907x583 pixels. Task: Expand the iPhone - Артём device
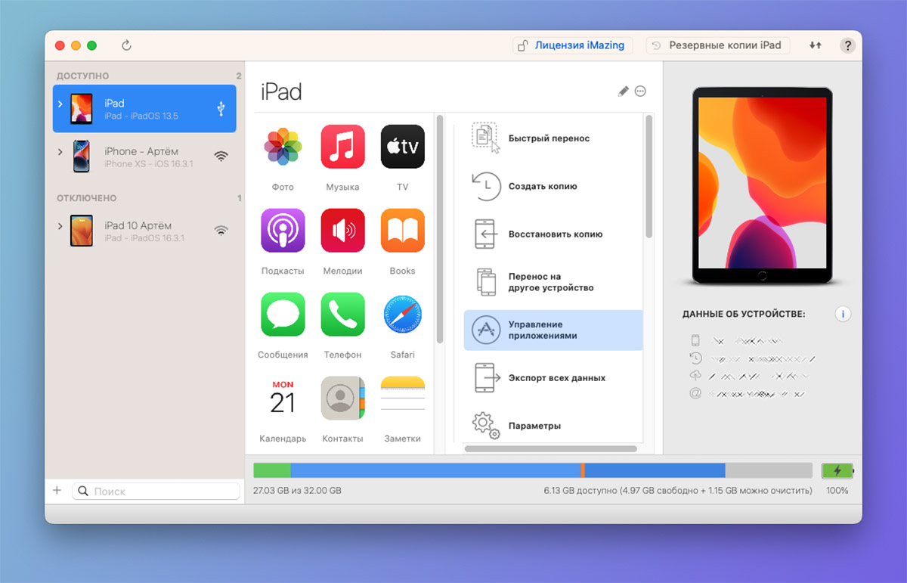tap(60, 152)
